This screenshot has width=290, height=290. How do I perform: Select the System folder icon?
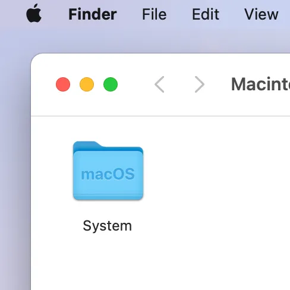click(x=108, y=171)
